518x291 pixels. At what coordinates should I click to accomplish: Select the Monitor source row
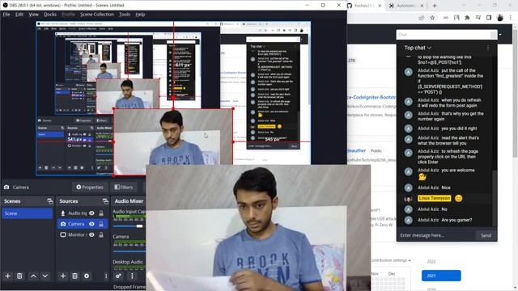click(83, 234)
